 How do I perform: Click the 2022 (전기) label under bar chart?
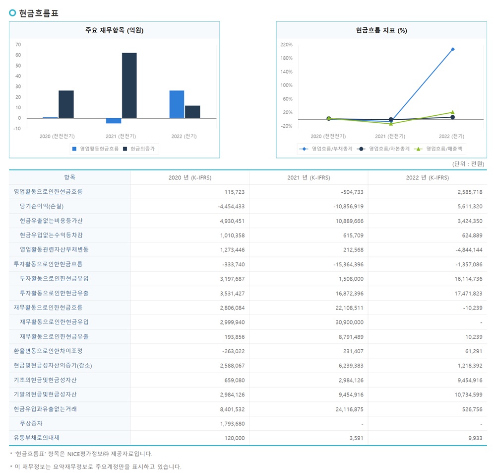tap(184, 136)
